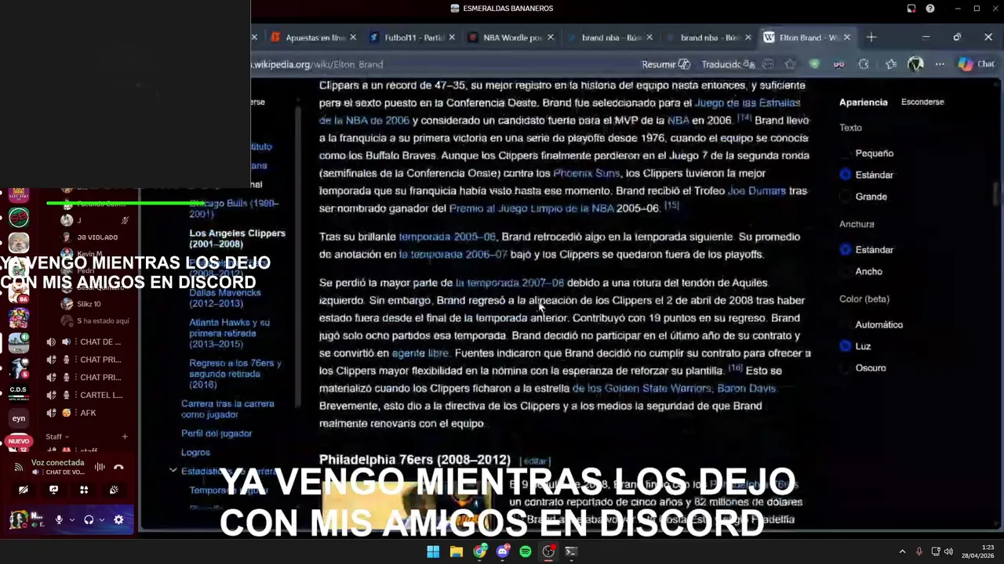Open Chrome from the taskbar
The height and width of the screenshot is (564, 1004).
tap(479, 551)
